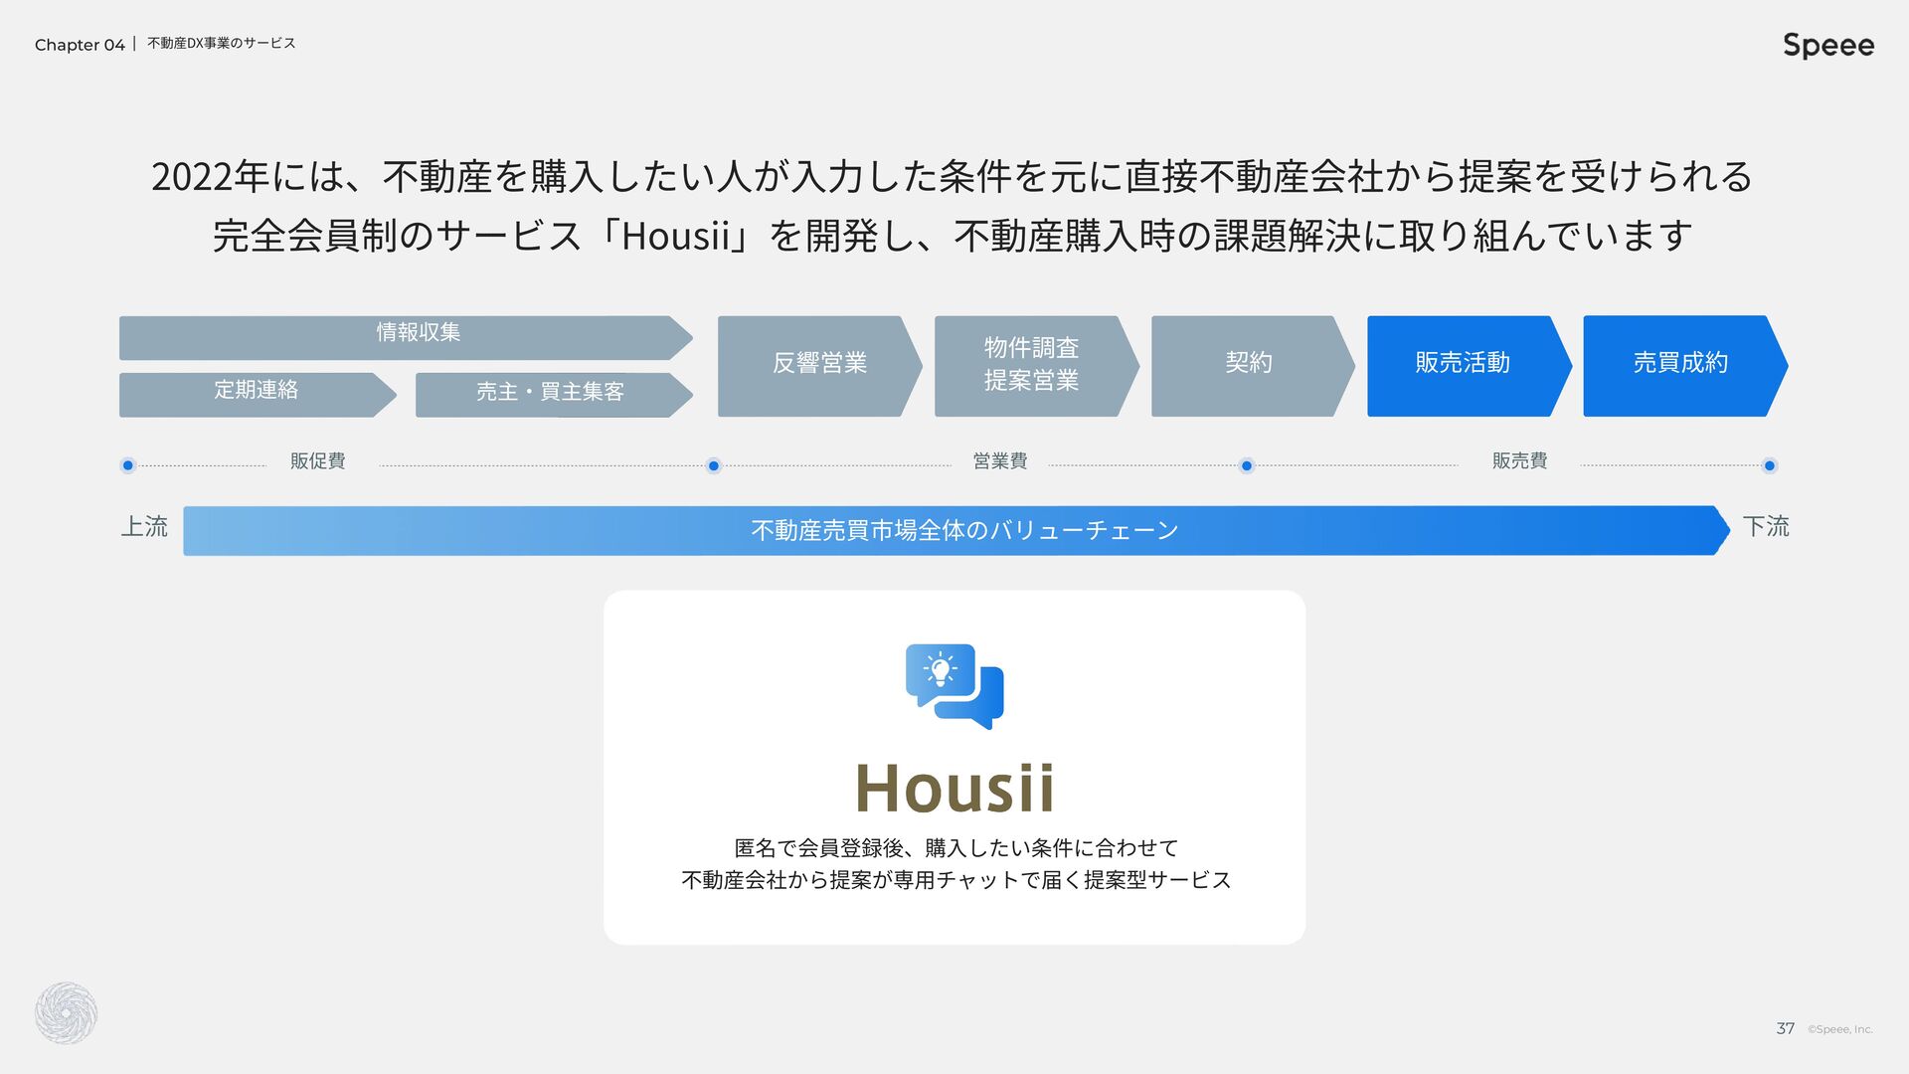Click the Speee logo top right
The width and height of the screenshot is (1909, 1074).
coord(1827,46)
